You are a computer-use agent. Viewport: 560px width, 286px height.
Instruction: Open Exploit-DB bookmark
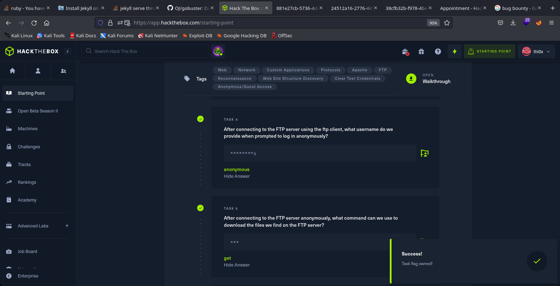pyautogui.click(x=197, y=35)
